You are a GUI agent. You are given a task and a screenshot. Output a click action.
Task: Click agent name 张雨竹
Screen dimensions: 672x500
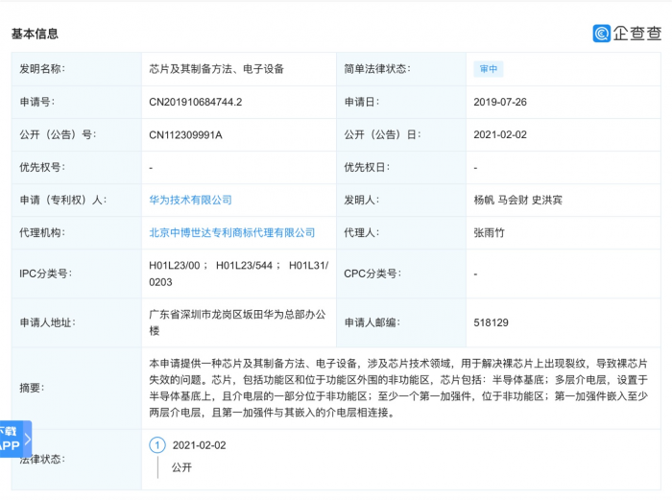pyautogui.click(x=492, y=232)
